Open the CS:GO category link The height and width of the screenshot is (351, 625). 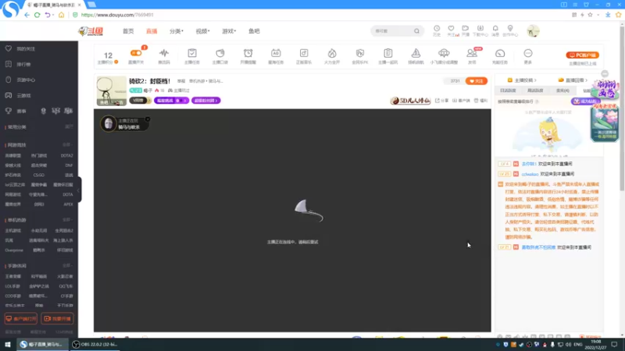coord(38,175)
